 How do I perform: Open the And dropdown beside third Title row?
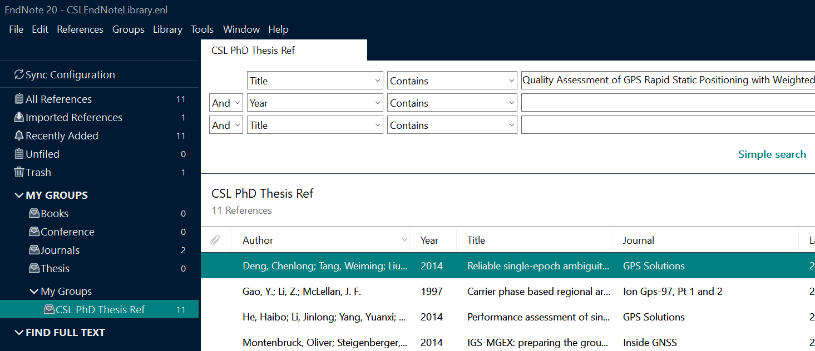point(226,125)
